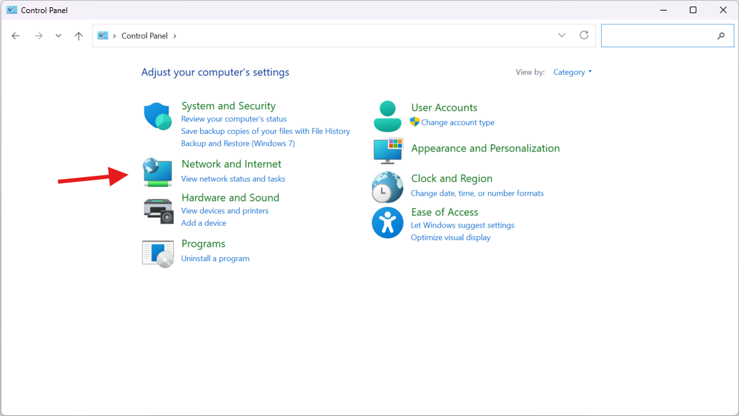Click the Control Panel title bar icon

(12, 10)
